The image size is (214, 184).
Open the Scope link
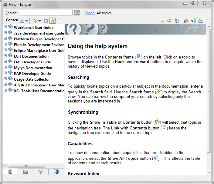(x=90, y=13)
